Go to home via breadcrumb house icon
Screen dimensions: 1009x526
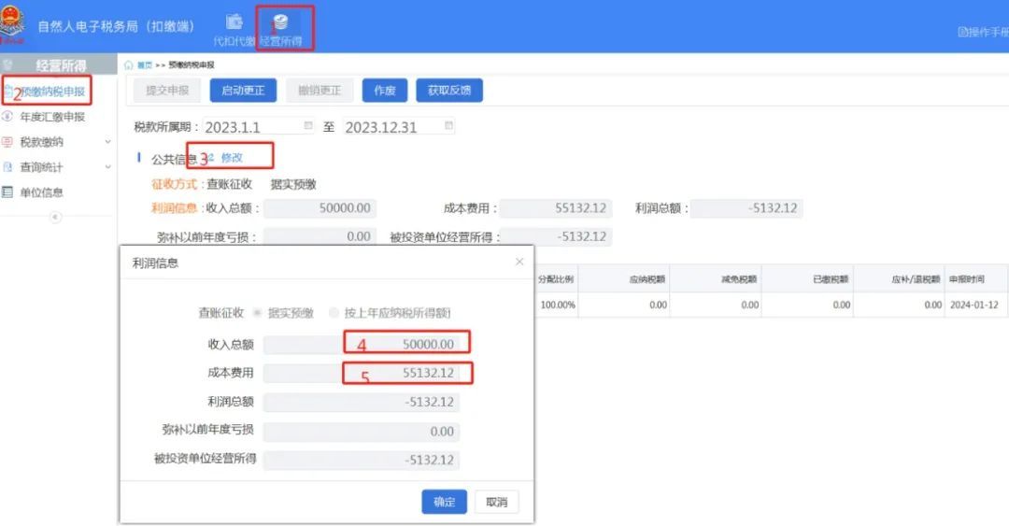pyautogui.click(x=128, y=65)
